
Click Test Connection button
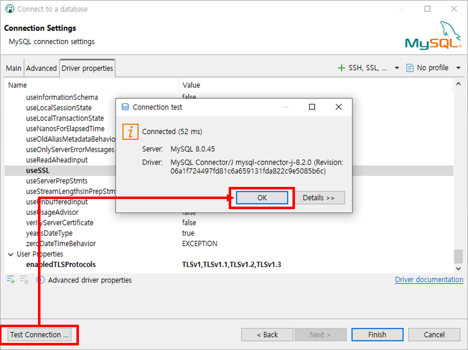[39, 335]
